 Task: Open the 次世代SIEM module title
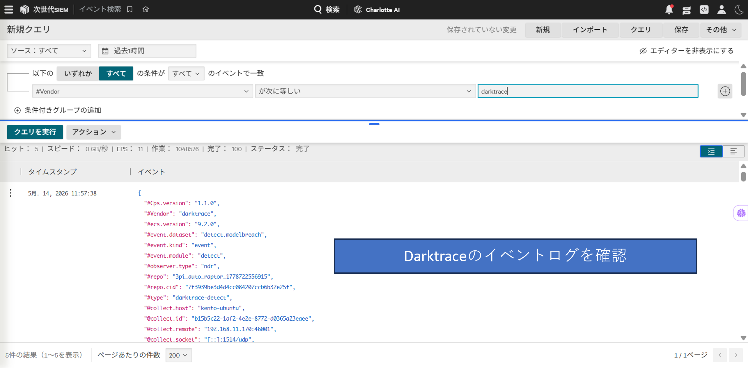(x=51, y=10)
